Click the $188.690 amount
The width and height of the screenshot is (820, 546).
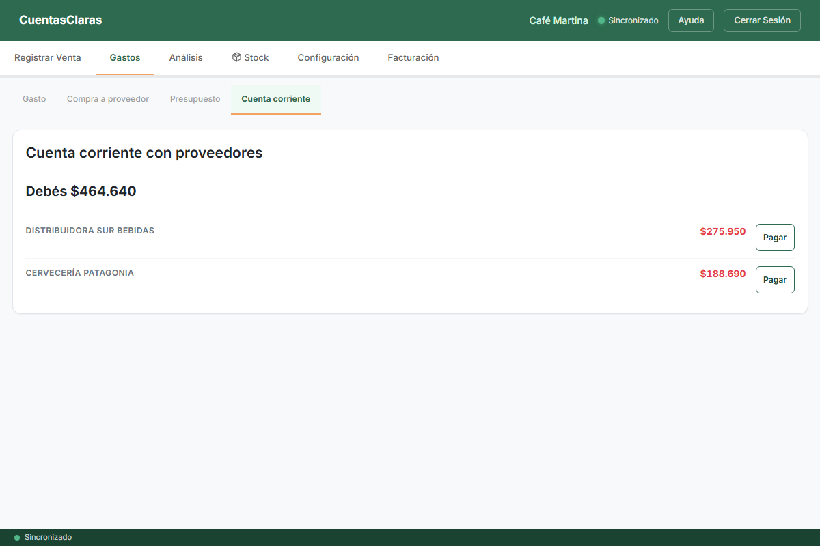[723, 274]
